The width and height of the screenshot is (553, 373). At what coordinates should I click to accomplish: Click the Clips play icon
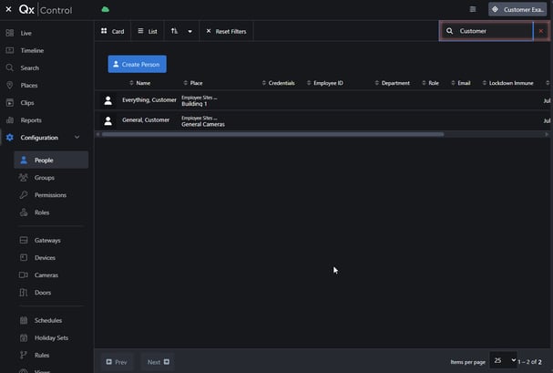coord(10,103)
